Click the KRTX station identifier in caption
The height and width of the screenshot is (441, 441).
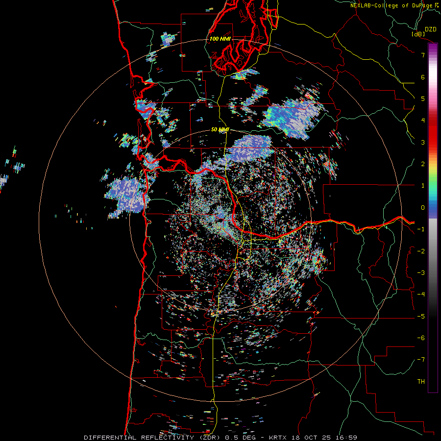[279, 438]
